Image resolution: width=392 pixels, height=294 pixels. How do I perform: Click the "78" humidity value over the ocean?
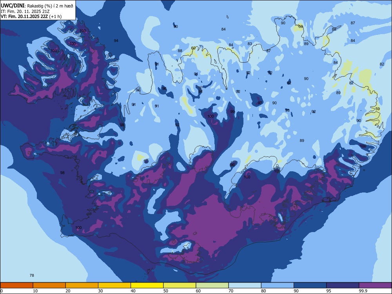click(x=32, y=275)
